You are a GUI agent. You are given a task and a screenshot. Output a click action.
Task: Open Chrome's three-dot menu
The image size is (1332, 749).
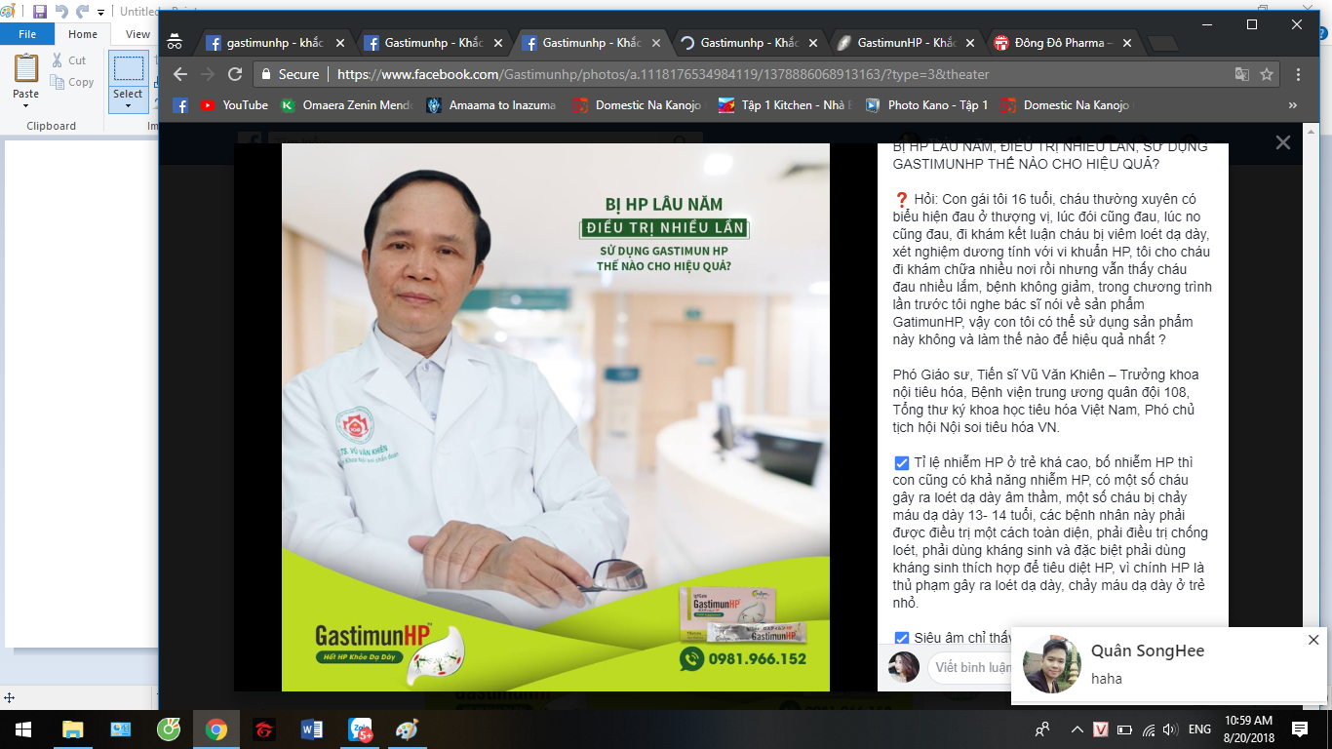coord(1299,74)
